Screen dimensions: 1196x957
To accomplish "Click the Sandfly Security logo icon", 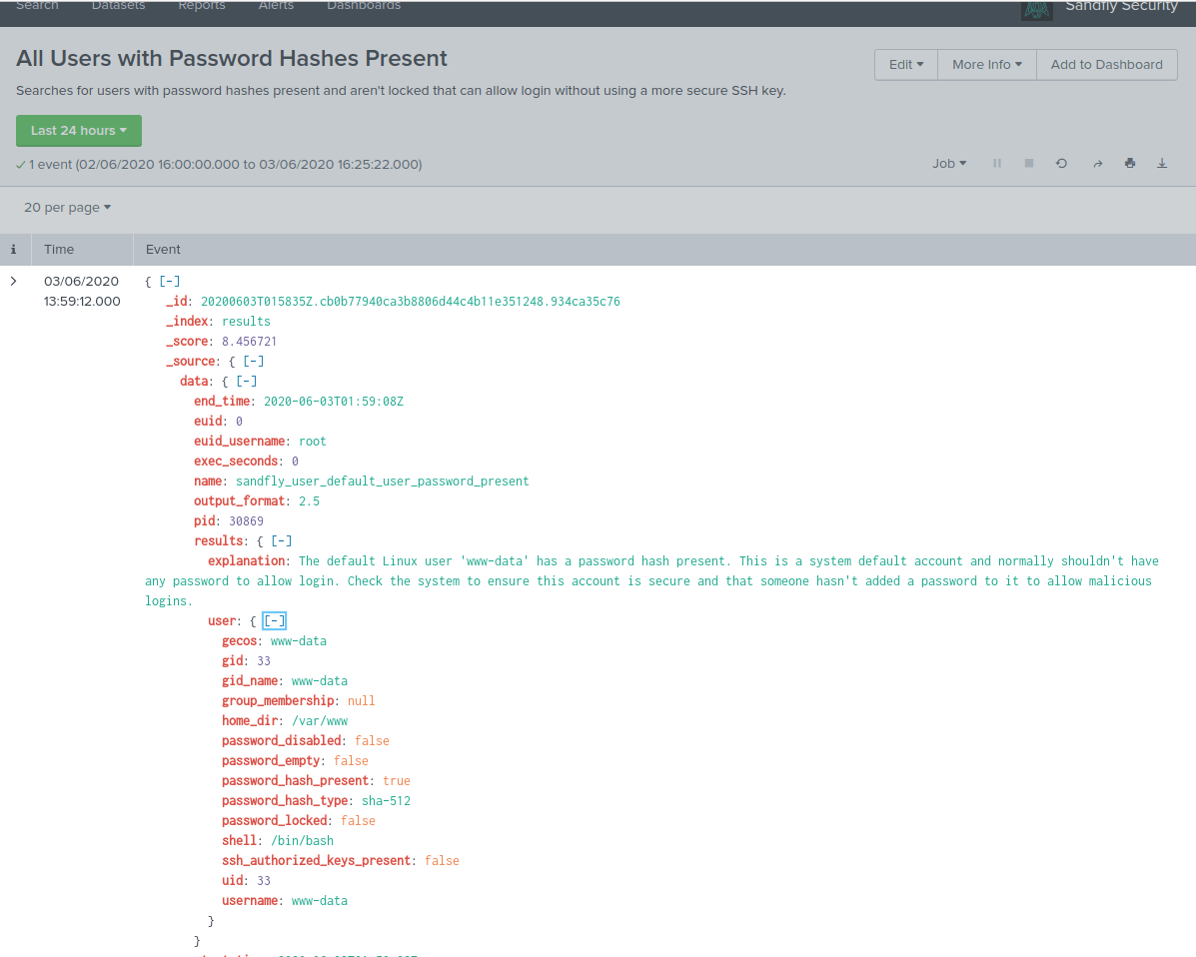I will 1036,10.
